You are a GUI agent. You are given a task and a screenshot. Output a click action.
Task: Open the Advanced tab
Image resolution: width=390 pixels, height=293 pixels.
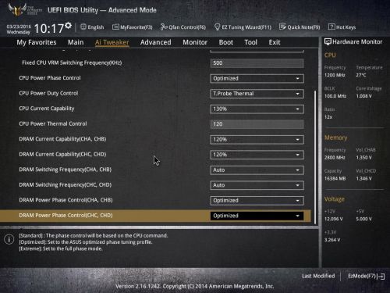click(155, 42)
